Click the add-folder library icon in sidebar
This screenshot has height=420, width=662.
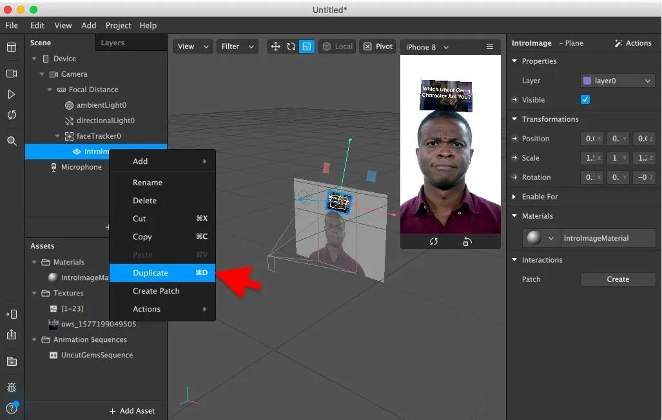pyautogui.click(x=12, y=361)
